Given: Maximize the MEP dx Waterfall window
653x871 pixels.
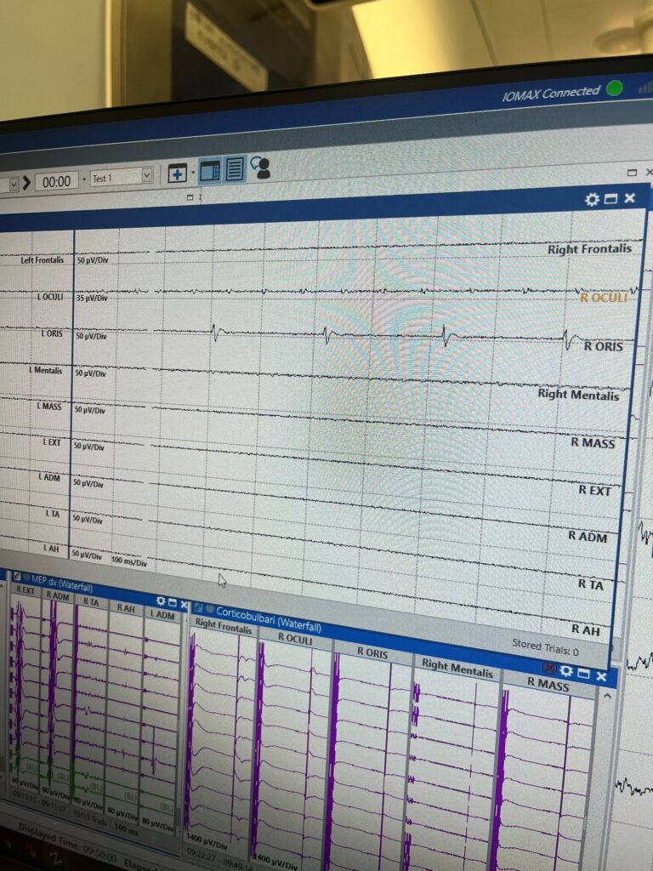Looking at the screenshot, I should 173,603.
